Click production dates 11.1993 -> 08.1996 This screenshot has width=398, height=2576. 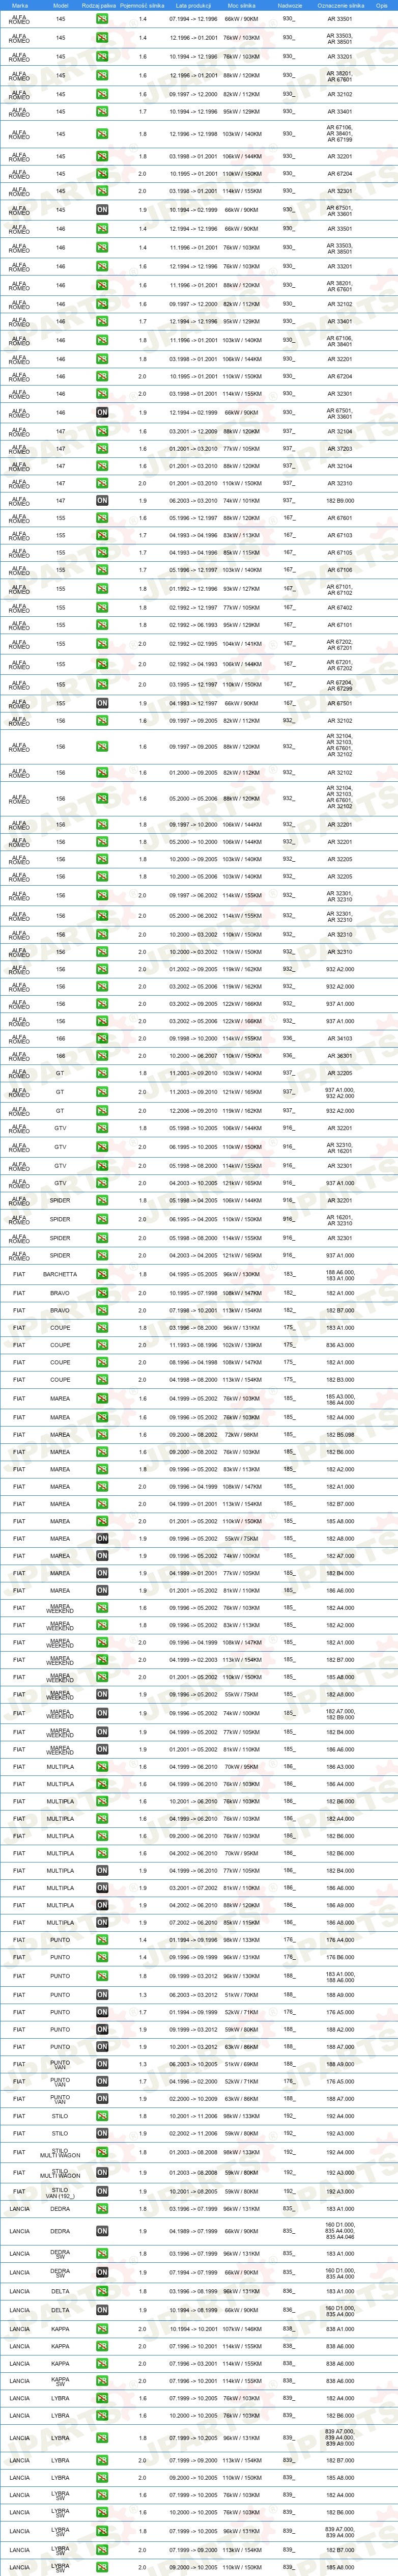click(x=193, y=1345)
